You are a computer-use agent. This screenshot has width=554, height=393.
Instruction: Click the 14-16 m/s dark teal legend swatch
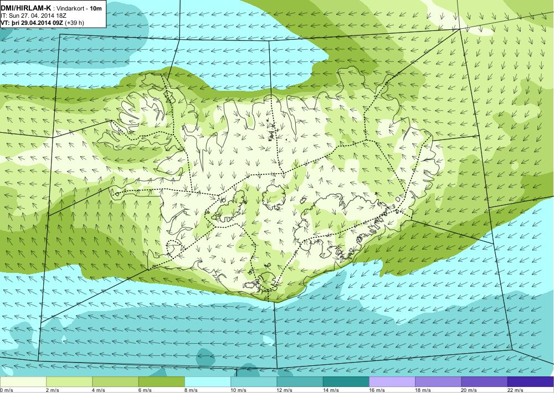tap(346, 381)
